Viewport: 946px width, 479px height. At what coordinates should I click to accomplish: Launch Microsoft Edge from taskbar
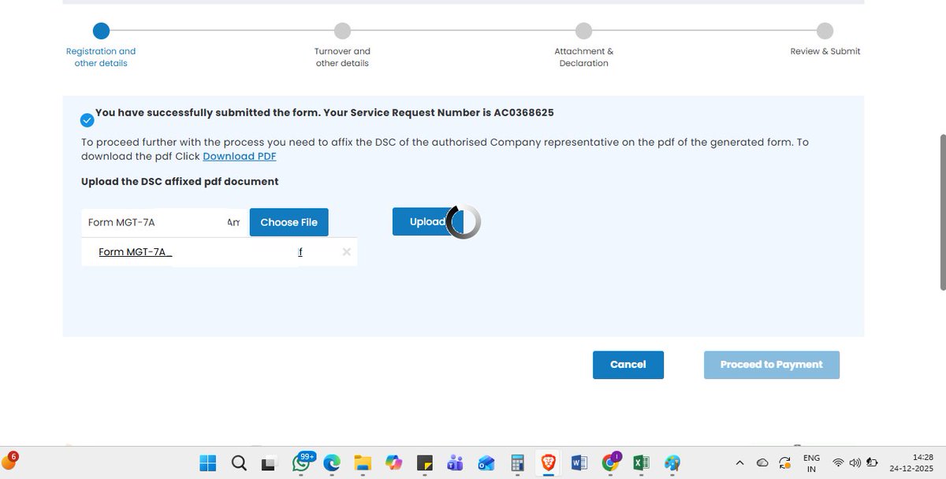tap(331, 463)
